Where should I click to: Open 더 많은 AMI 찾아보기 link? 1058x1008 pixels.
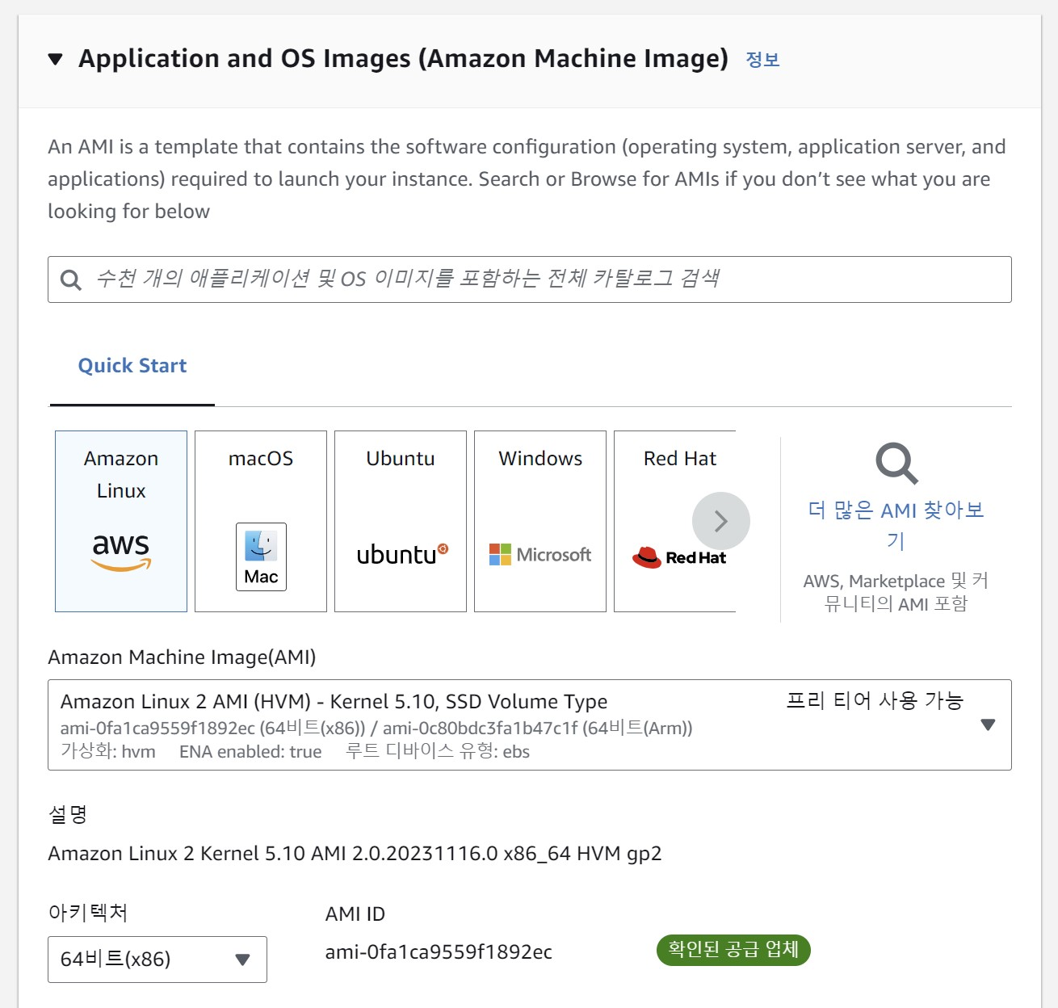tap(896, 525)
